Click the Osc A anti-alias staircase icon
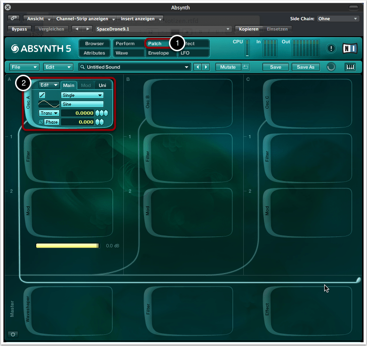This screenshot has height=346, width=367. click(42, 95)
